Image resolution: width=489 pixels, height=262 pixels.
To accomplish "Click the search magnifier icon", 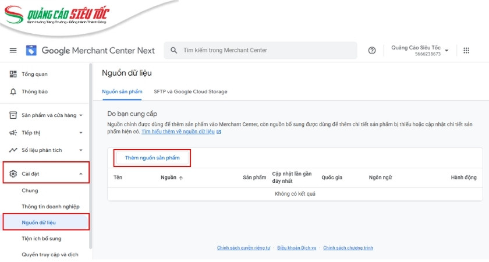I will [x=173, y=51].
